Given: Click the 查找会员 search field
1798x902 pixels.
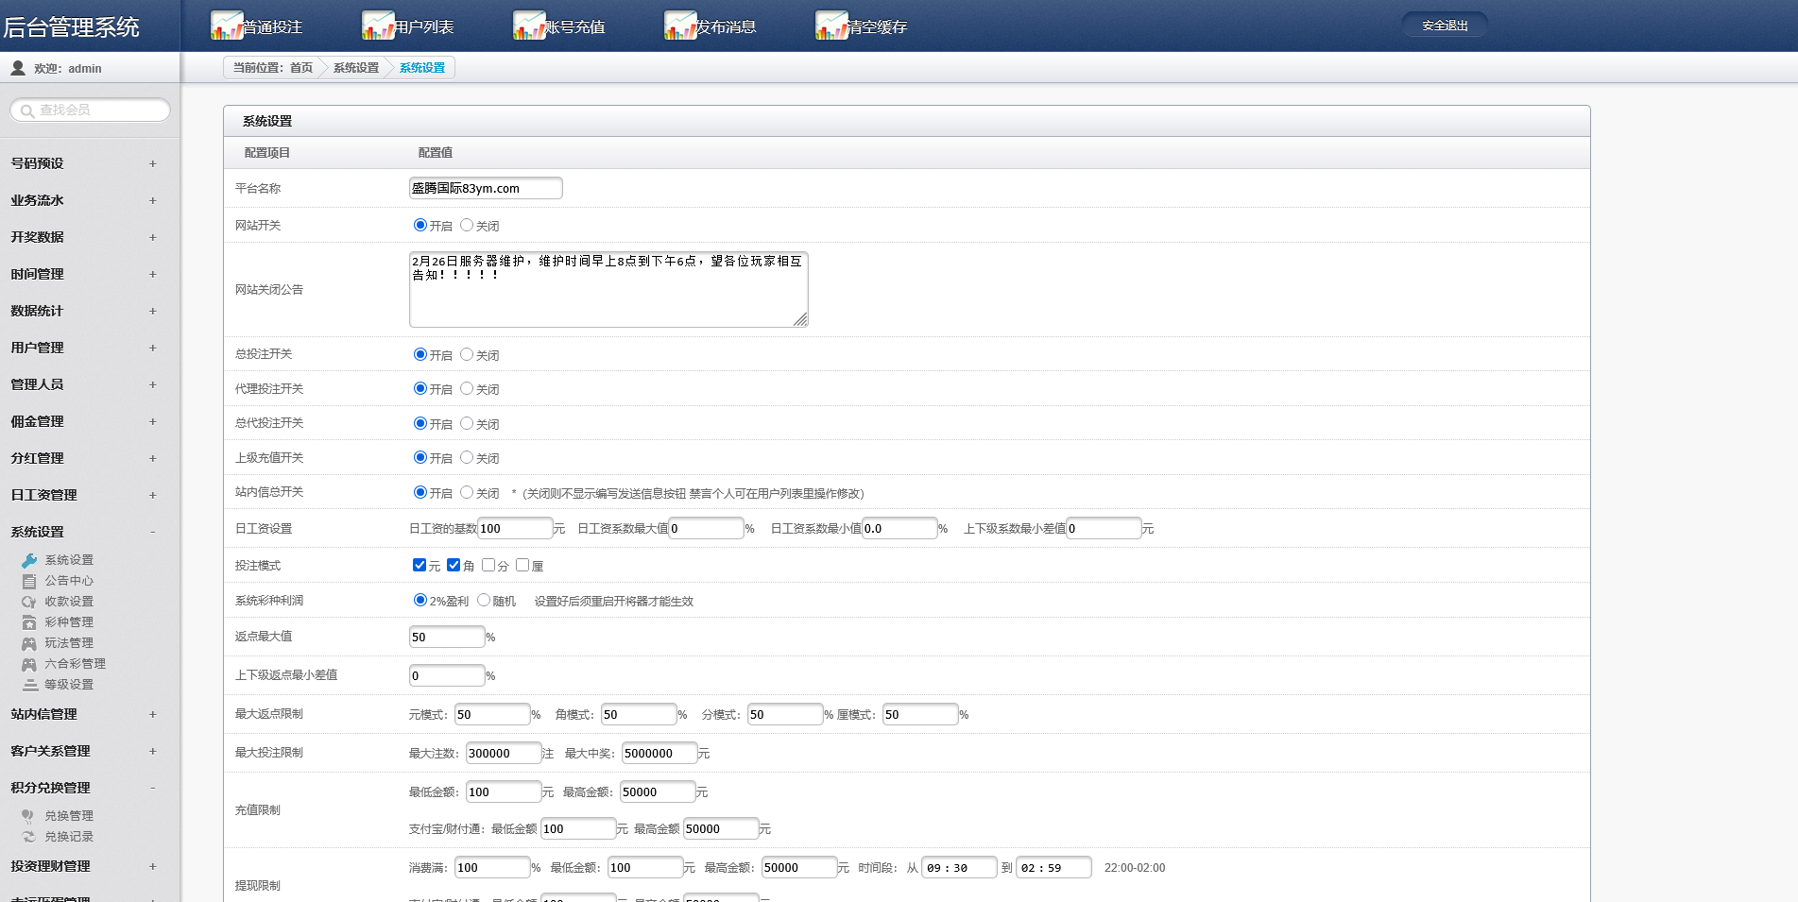Looking at the screenshot, I should [91, 111].
